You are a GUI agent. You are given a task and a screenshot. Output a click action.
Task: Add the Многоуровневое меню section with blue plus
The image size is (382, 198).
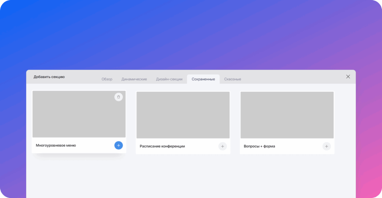[118, 145]
